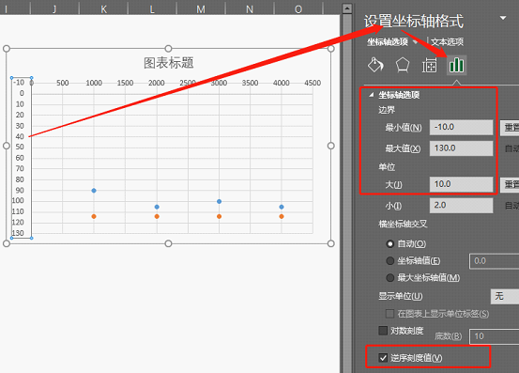Click the horizontal axis label 4500

313,83
